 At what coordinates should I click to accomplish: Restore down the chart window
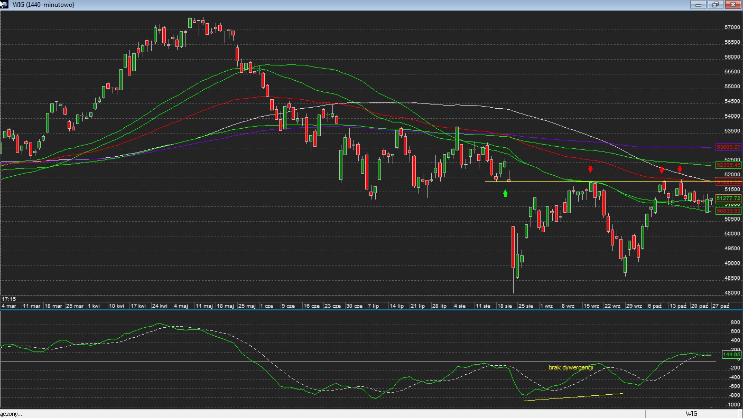click(716, 5)
